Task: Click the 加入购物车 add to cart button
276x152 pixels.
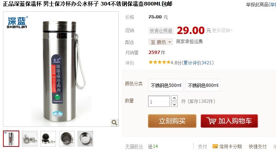Action: pyautogui.click(x=229, y=121)
